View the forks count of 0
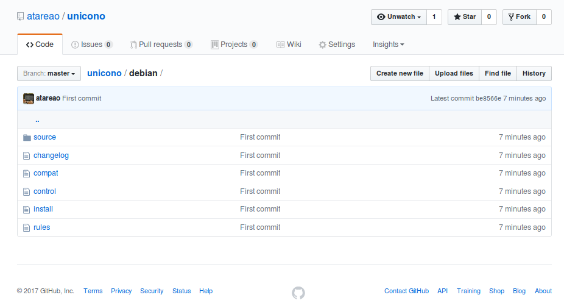 point(544,17)
